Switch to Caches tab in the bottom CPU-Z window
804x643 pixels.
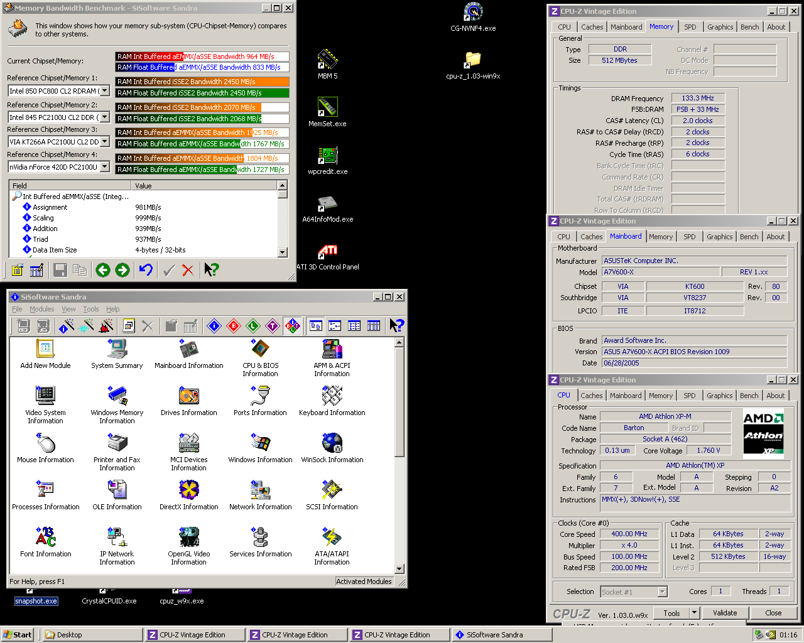pyautogui.click(x=591, y=396)
